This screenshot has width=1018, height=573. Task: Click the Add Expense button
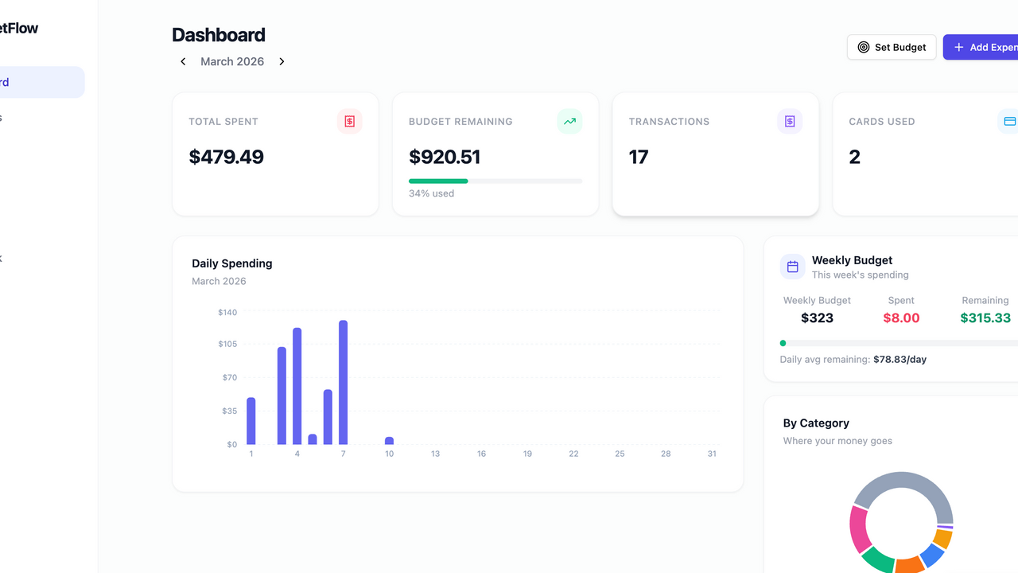click(x=981, y=47)
